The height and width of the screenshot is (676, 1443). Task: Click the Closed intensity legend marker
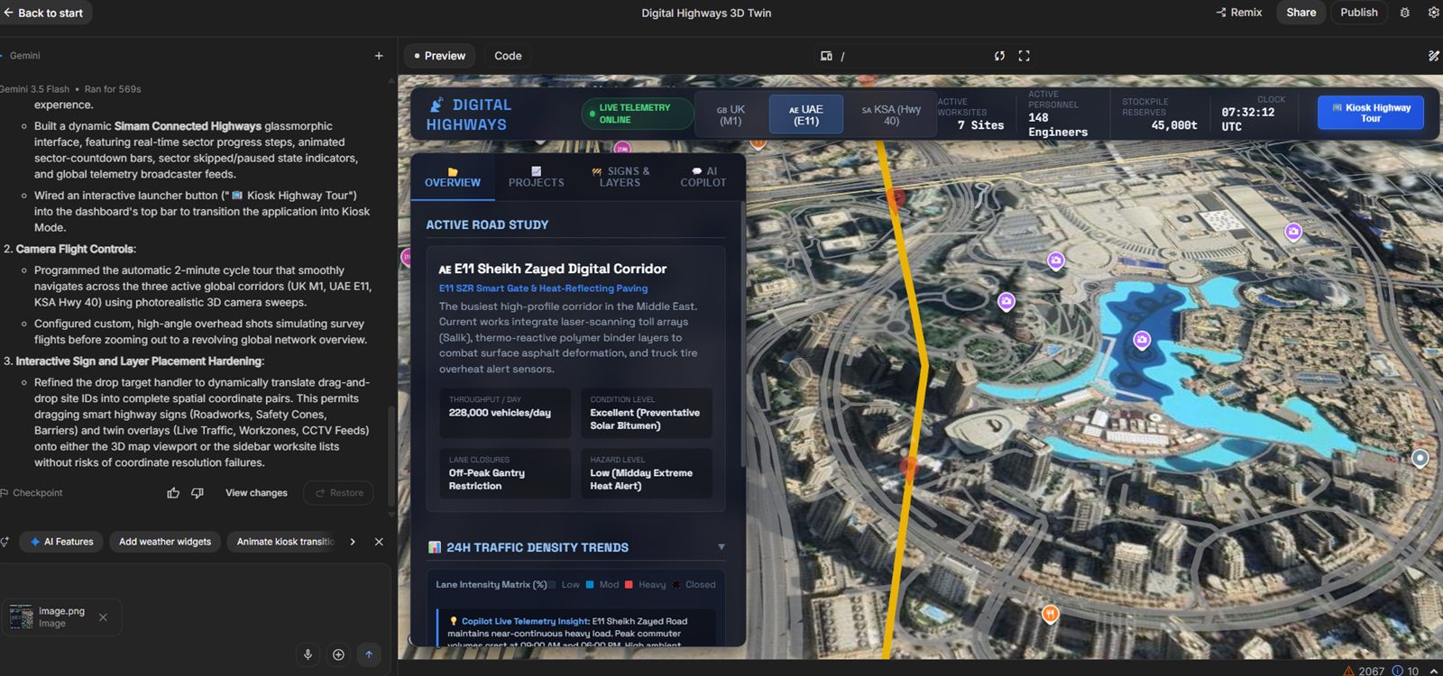[x=676, y=585]
